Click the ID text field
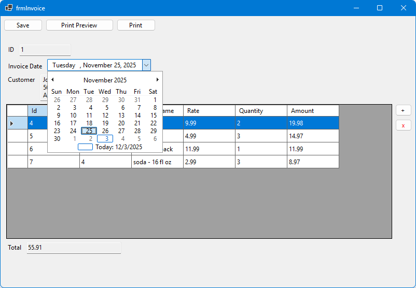This screenshot has height=288, width=416. [x=45, y=50]
